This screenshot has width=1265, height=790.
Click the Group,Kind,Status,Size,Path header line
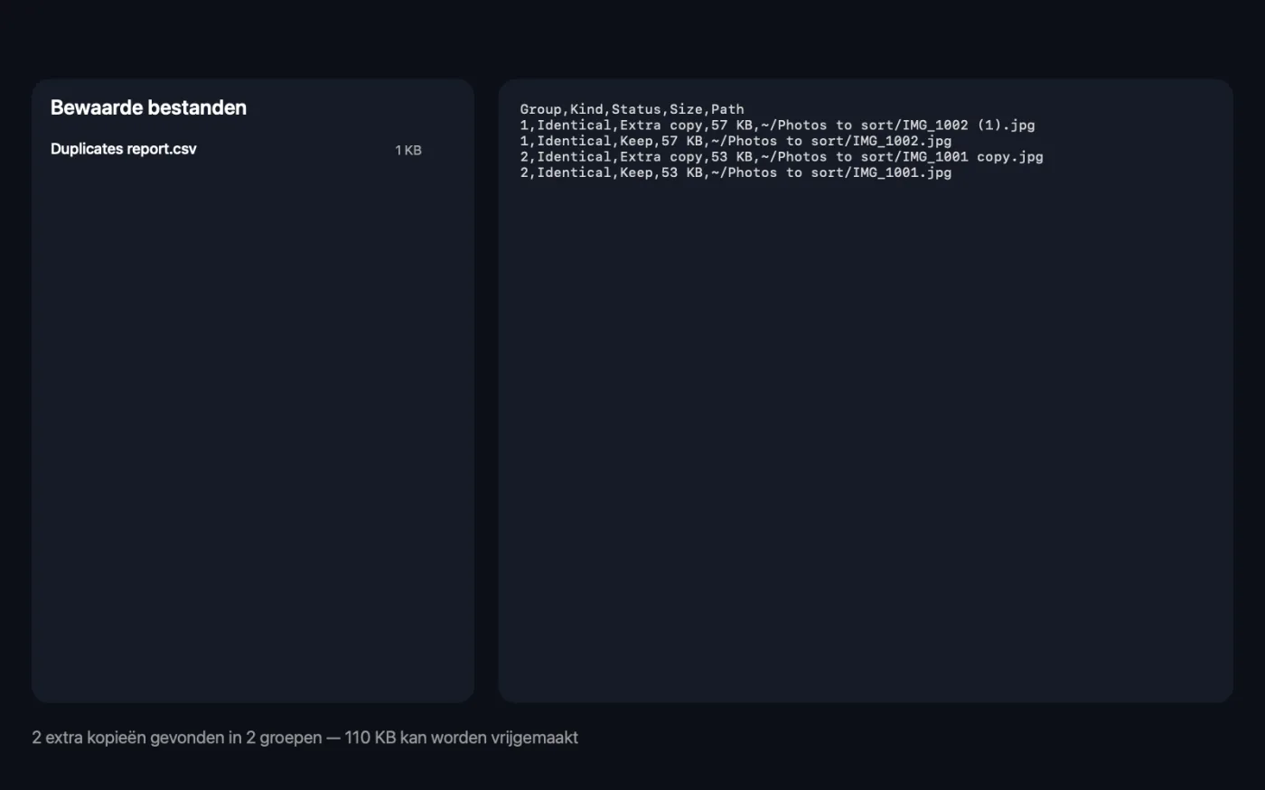(632, 109)
